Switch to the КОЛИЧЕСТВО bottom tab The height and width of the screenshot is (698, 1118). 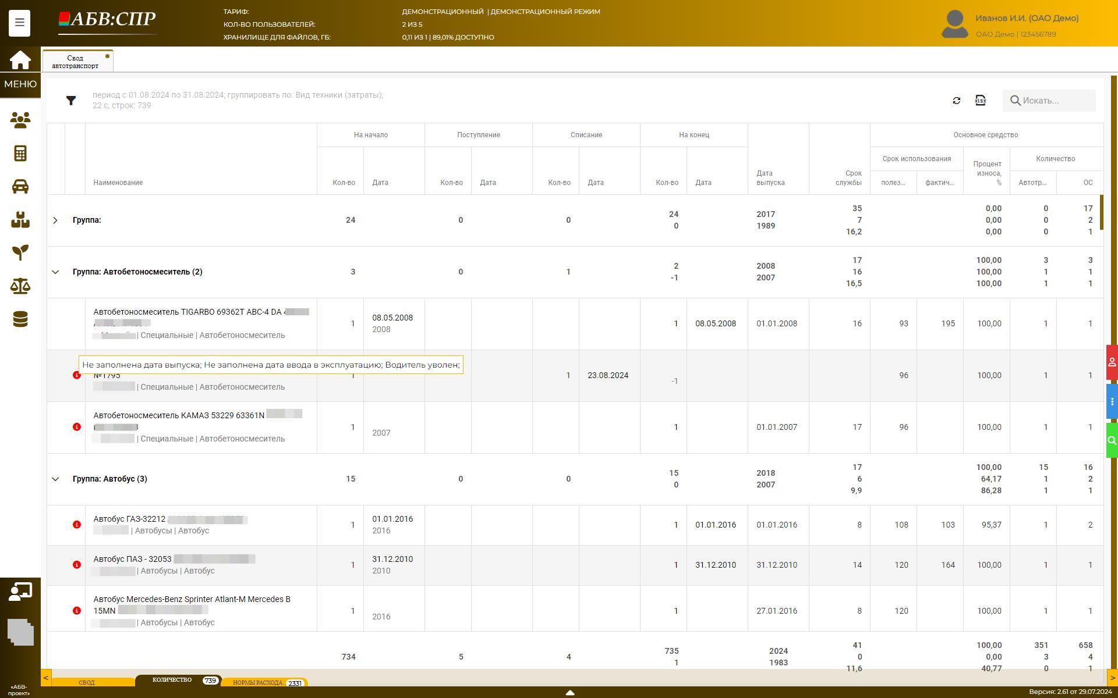coord(178,680)
